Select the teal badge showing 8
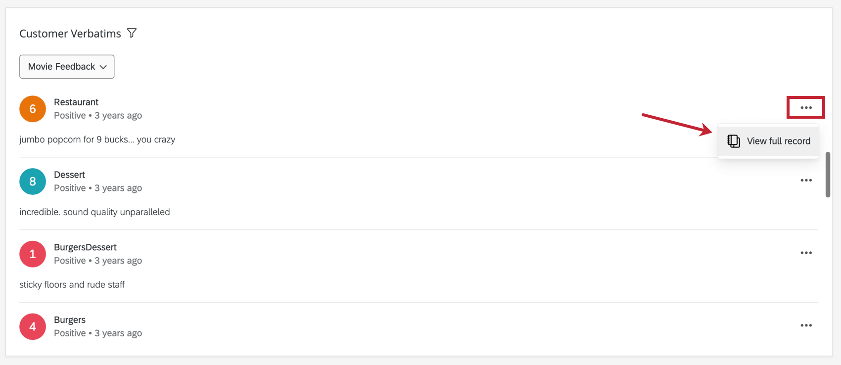 pyautogui.click(x=33, y=182)
